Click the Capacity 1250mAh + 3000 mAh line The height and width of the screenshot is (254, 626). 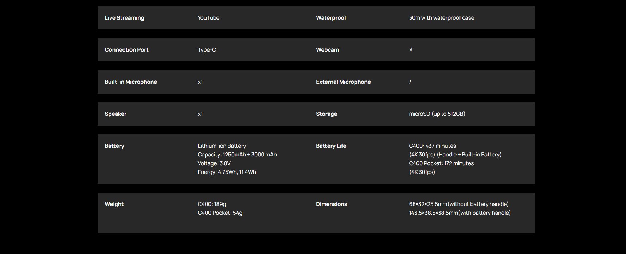237,155
